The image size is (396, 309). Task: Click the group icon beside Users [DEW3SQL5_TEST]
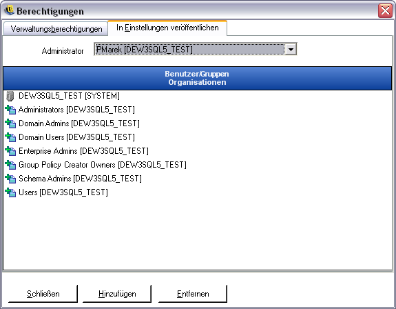coord(10,192)
